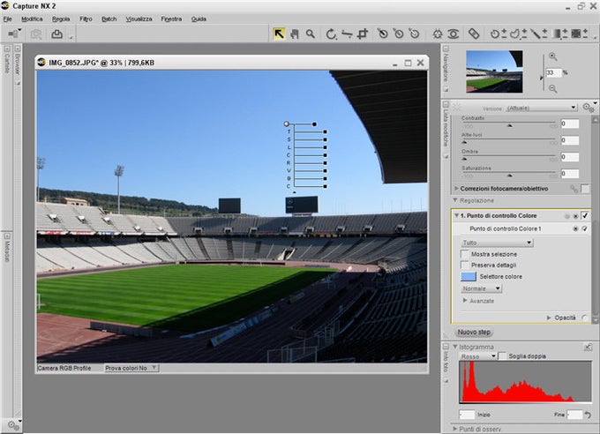Select the Crop tool
Image resolution: width=600 pixels, height=434 pixels.
pos(362,34)
